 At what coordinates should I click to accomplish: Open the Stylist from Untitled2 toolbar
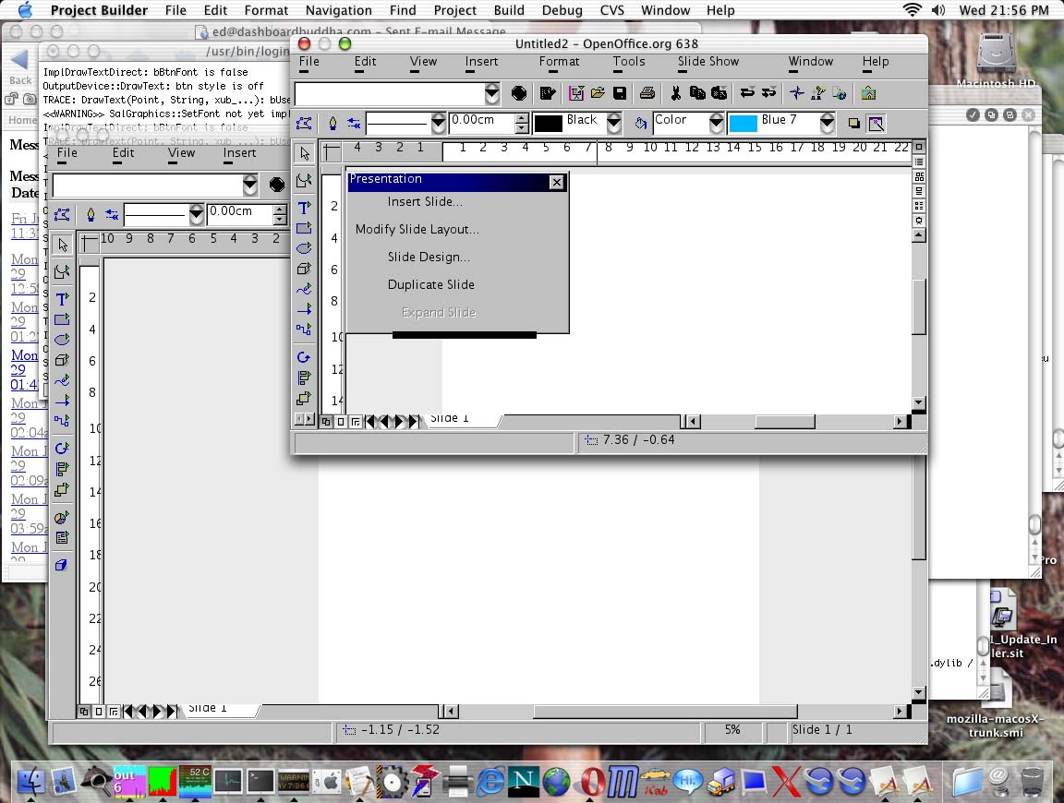click(817, 93)
